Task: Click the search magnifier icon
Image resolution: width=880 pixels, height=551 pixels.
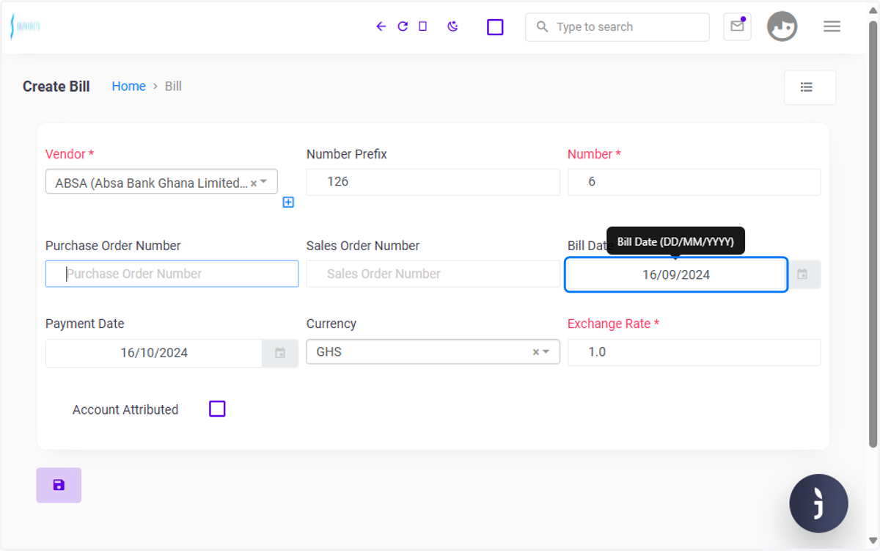Action: [542, 26]
